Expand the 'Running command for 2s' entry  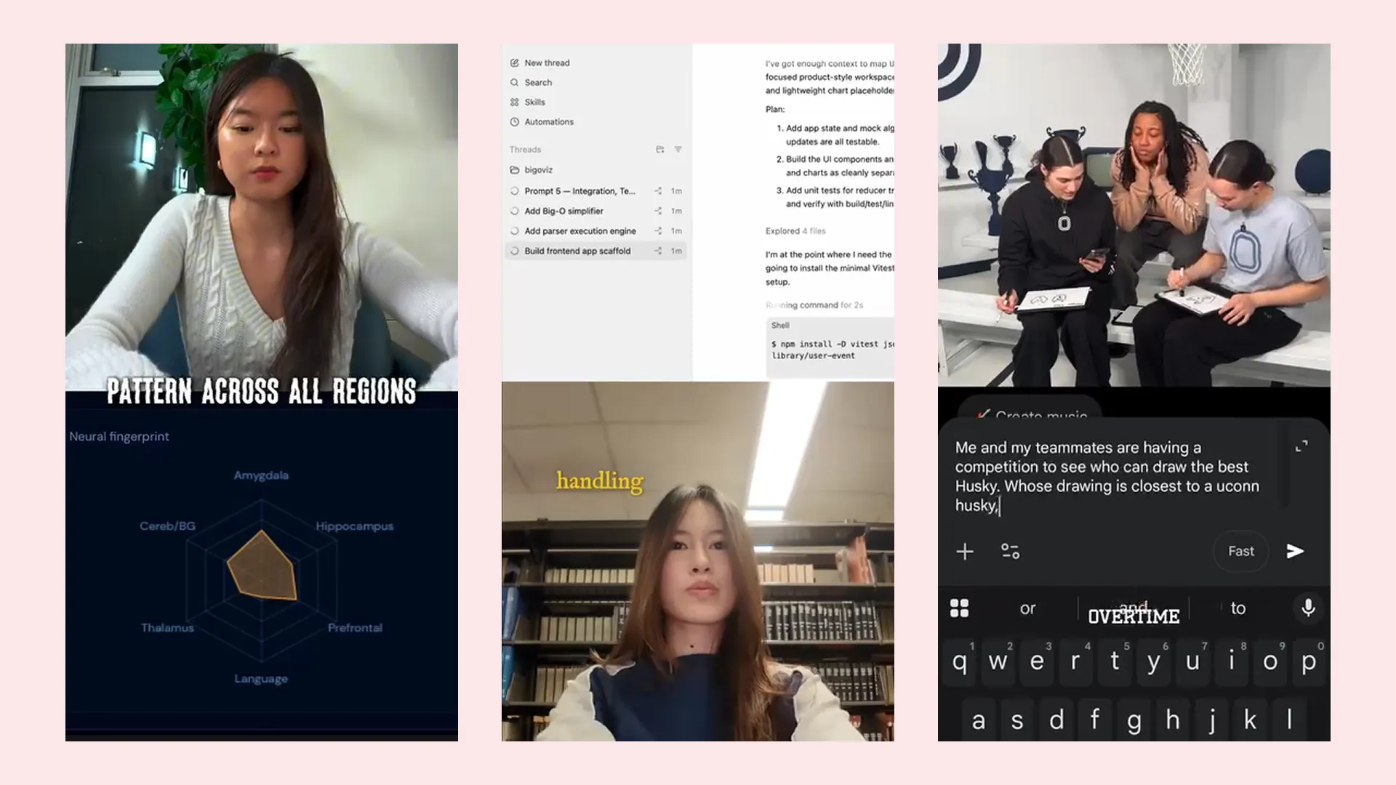pyautogui.click(x=814, y=305)
